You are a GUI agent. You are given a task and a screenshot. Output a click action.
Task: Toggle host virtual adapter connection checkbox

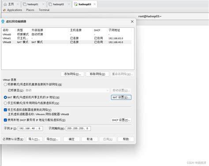(x=5, y=110)
